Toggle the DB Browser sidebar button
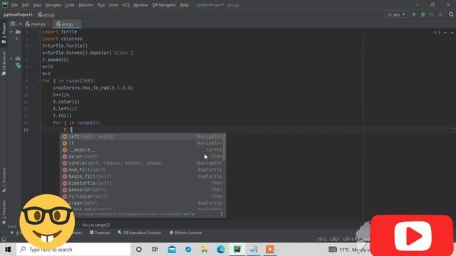 point(4,63)
